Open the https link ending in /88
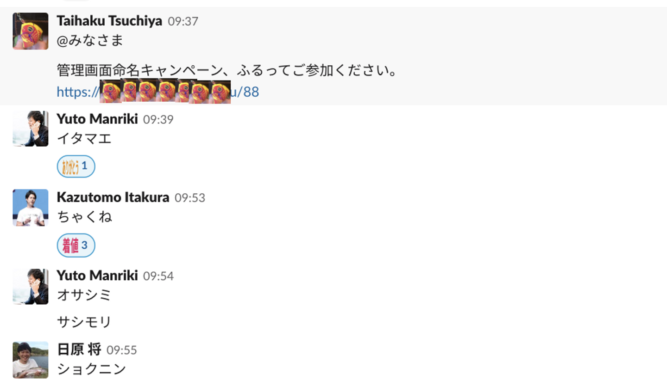Viewport: 667px width, 380px height. pos(157,92)
